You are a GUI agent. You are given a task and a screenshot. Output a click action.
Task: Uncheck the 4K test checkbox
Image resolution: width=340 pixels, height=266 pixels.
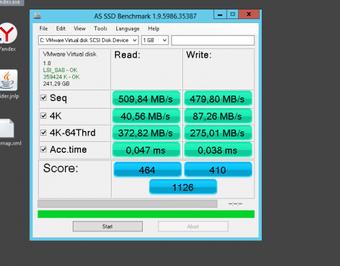pos(44,116)
